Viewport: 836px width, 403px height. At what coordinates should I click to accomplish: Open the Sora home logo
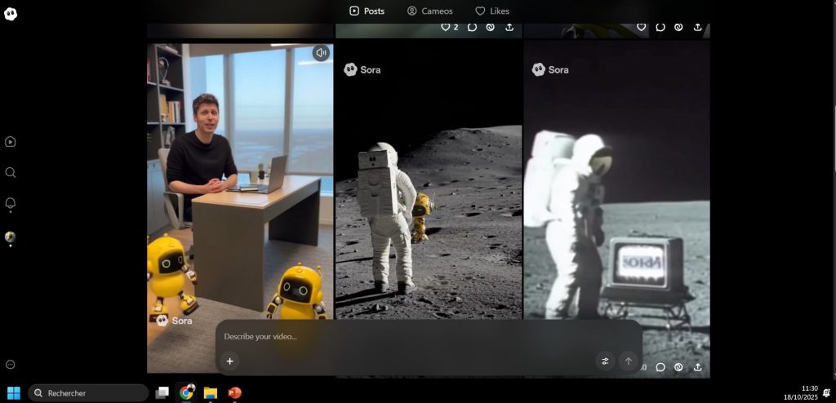[11, 14]
